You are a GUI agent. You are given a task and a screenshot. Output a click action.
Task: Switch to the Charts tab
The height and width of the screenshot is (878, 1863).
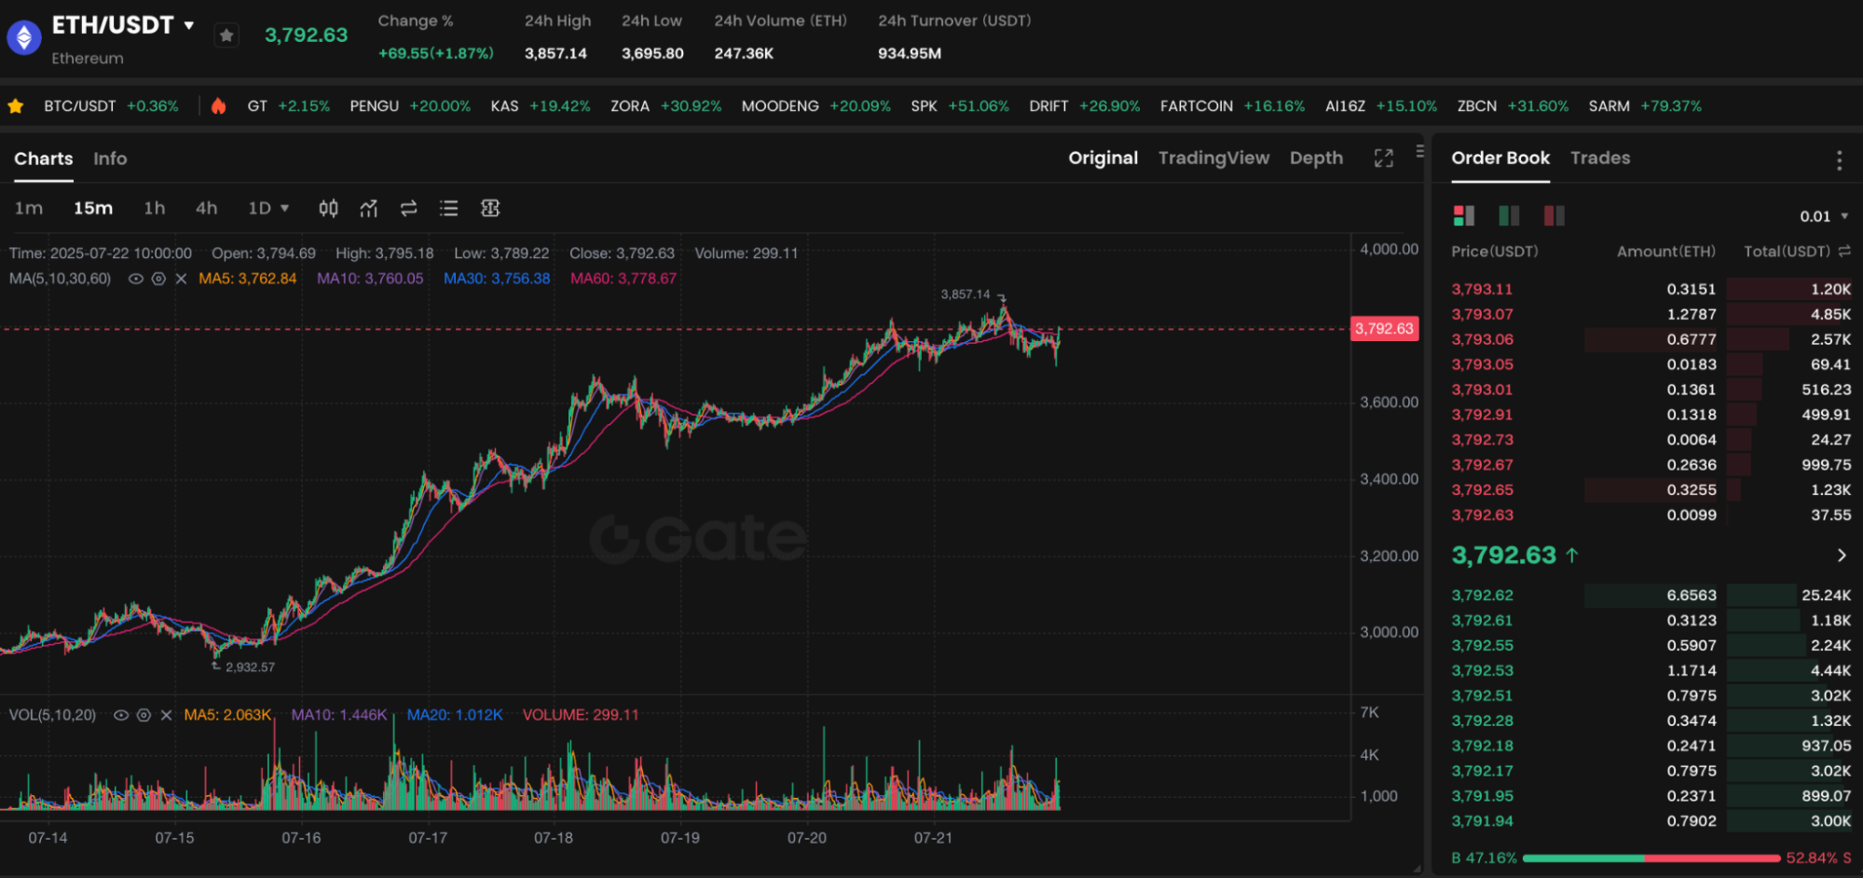(x=44, y=158)
